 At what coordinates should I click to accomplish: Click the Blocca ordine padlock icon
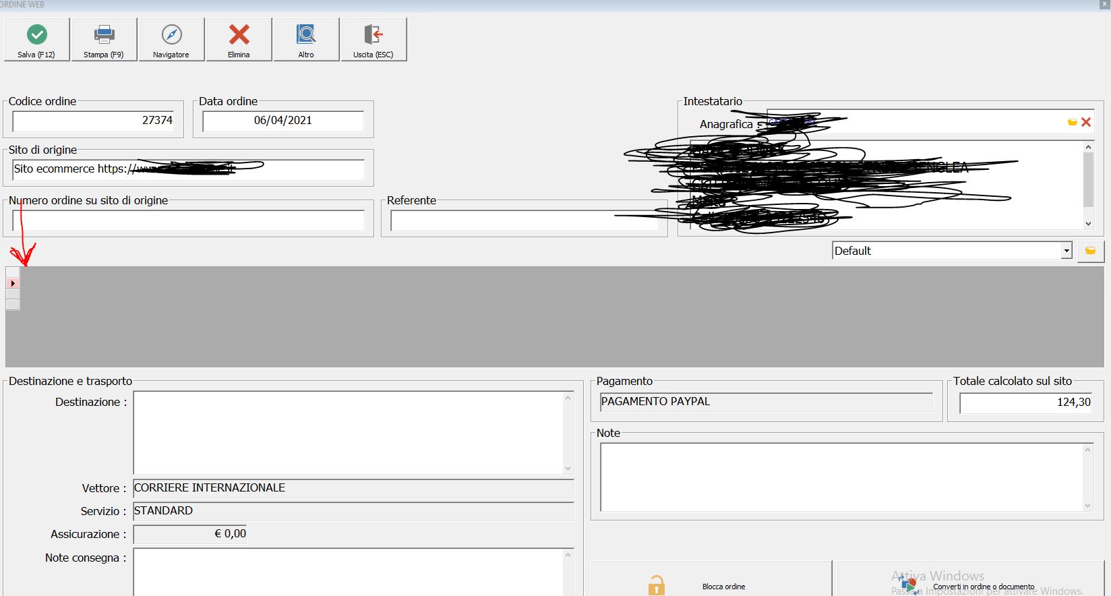click(x=657, y=585)
